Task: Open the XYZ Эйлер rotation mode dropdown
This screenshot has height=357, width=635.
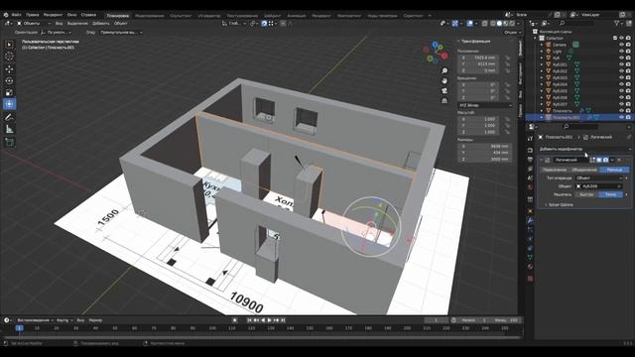Action: pos(485,105)
